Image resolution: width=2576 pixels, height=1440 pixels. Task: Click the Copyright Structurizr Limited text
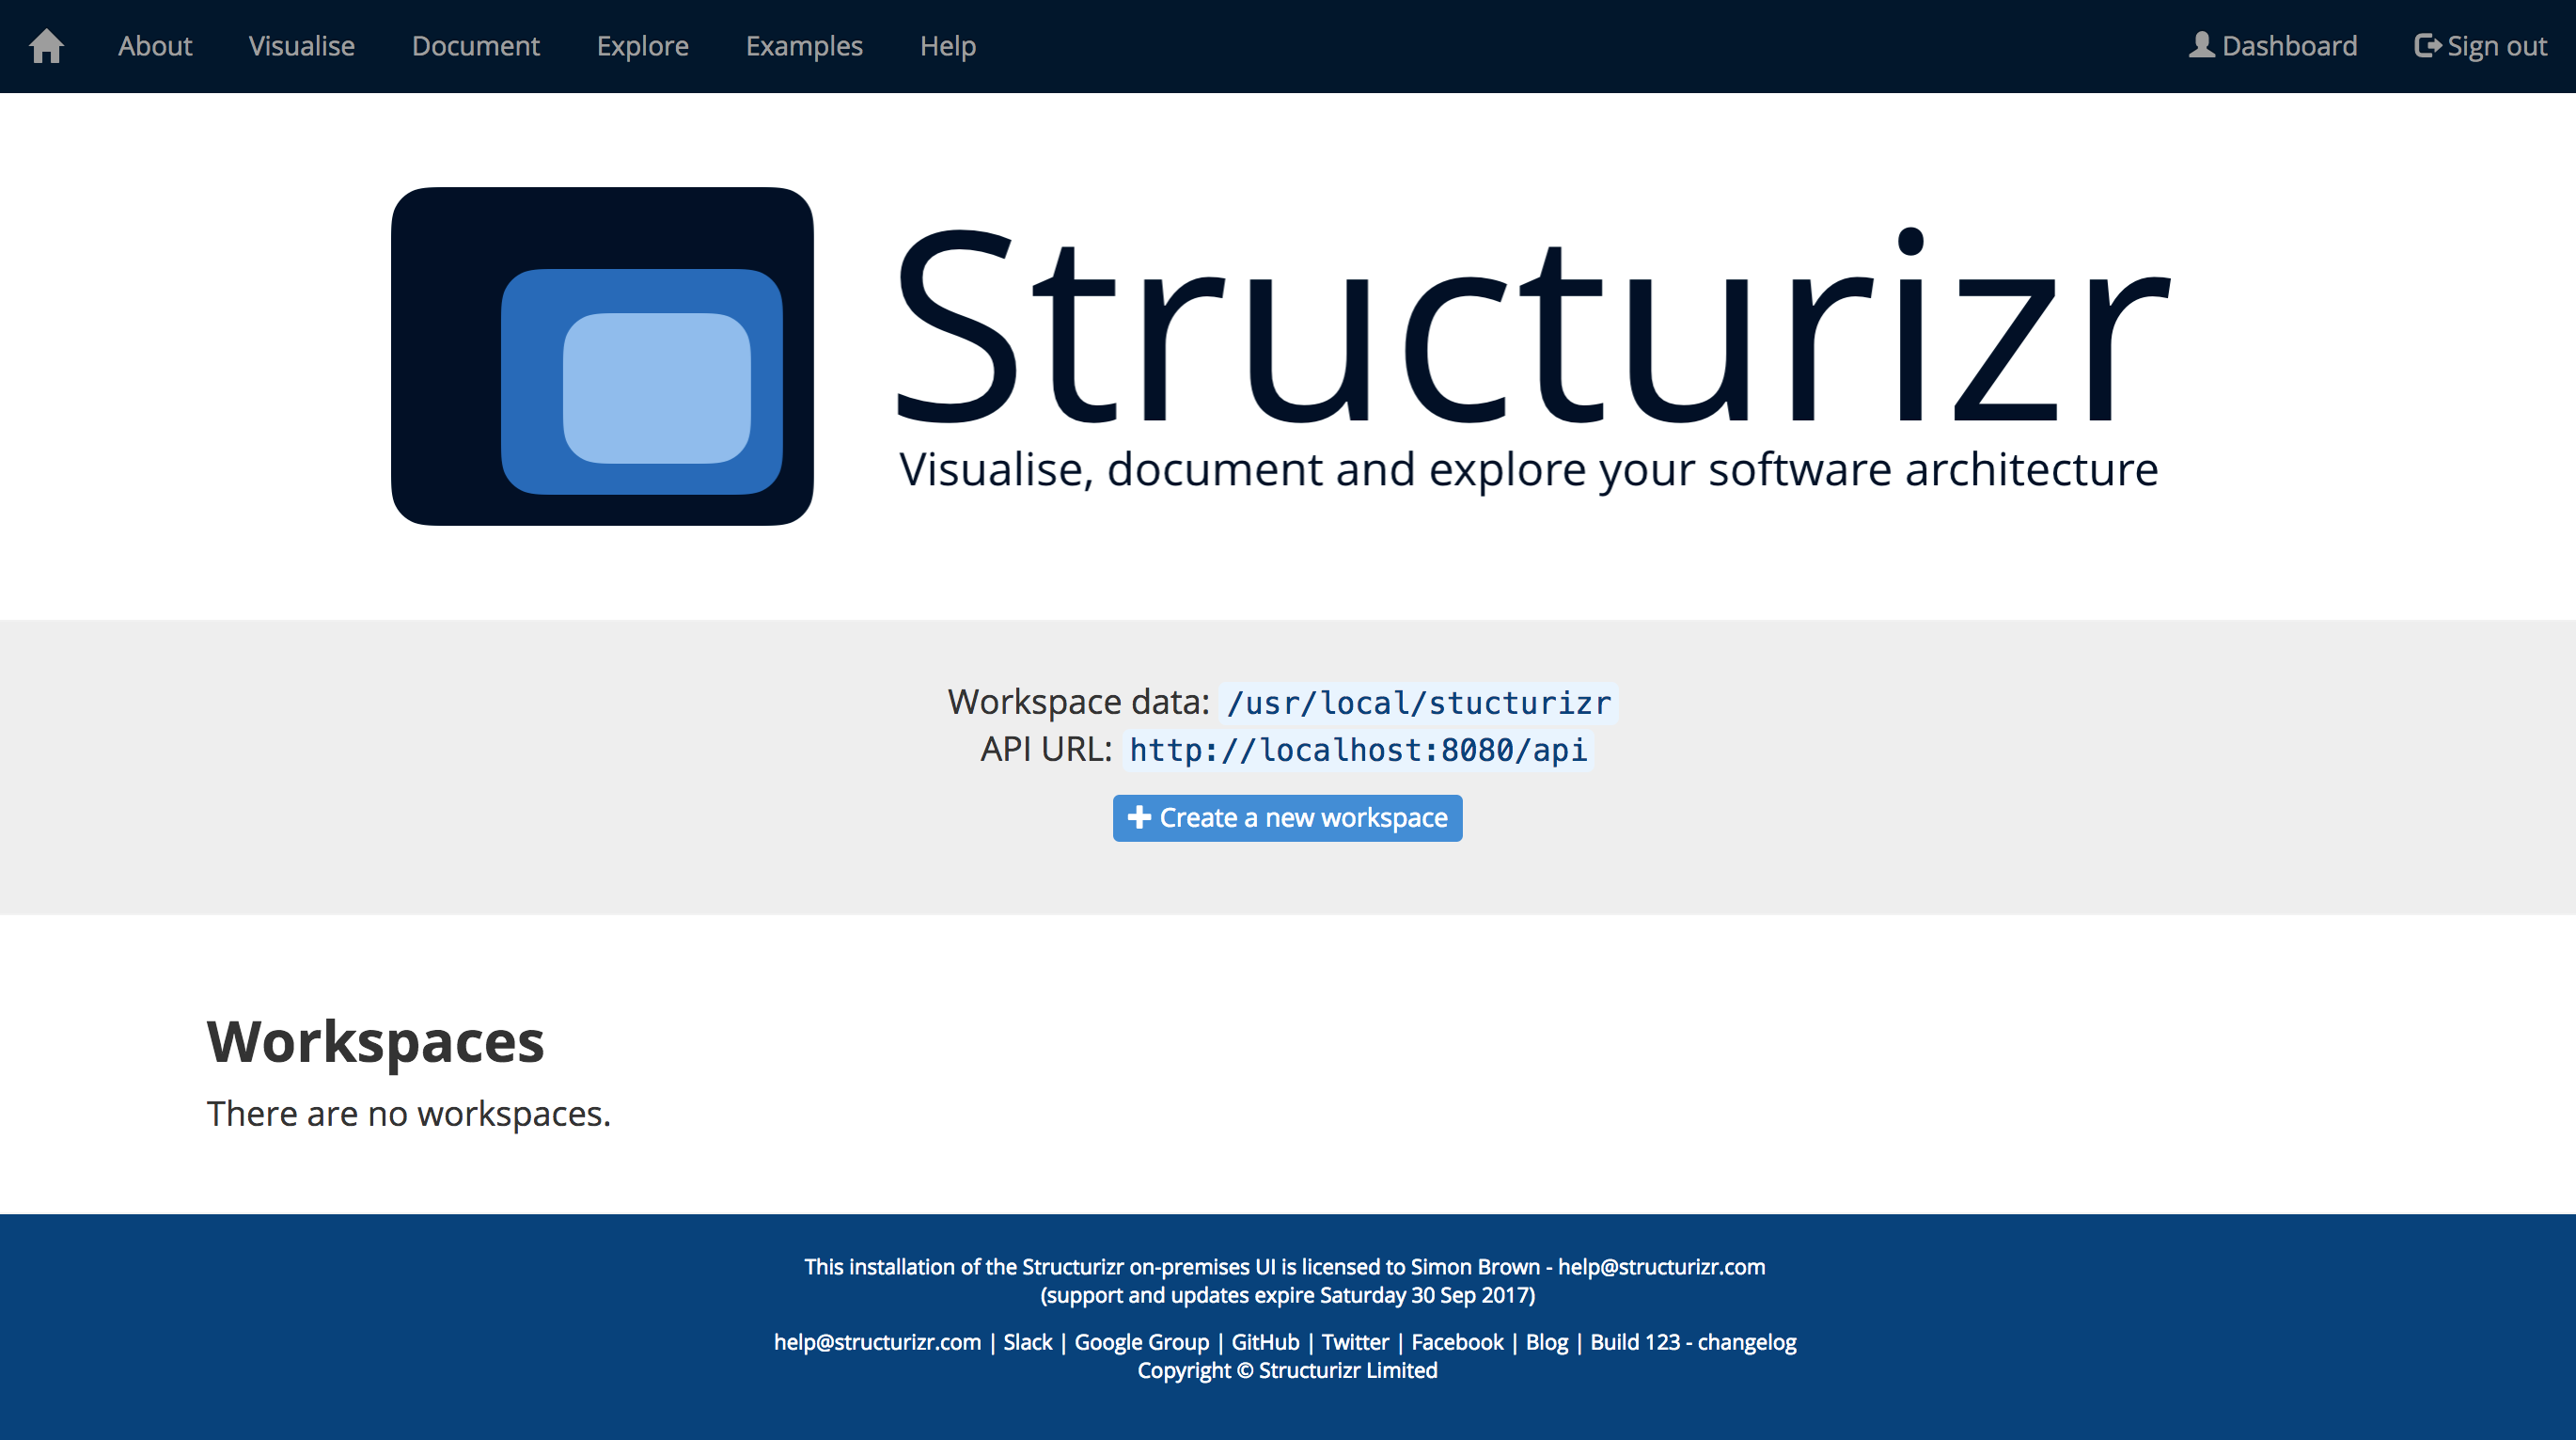tap(1287, 1370)
